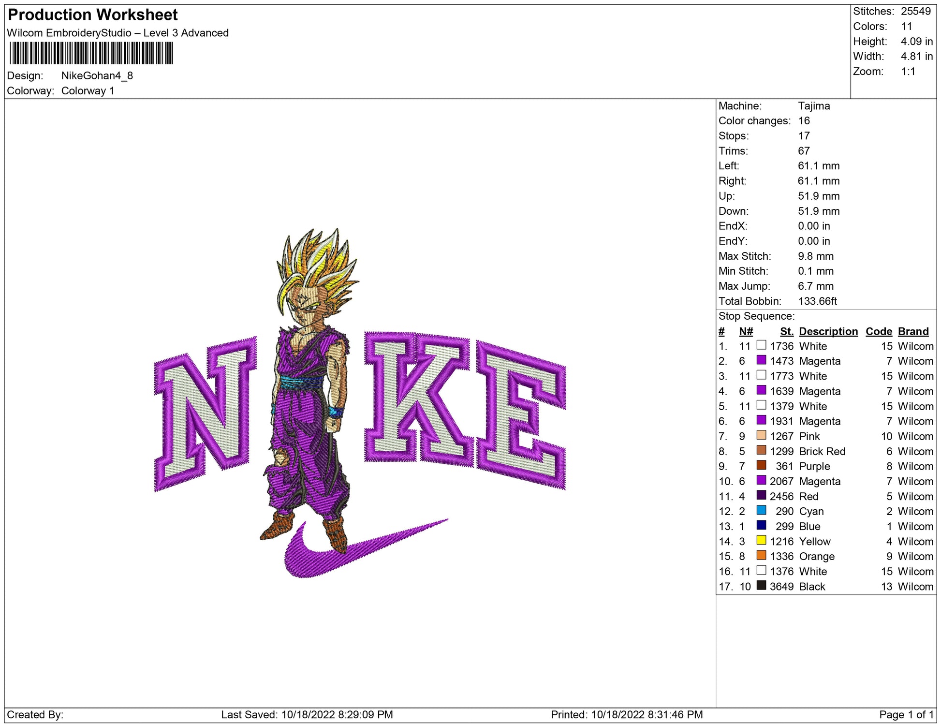
Task: Click the barcode under the studio title
Action: pos(91,53)
